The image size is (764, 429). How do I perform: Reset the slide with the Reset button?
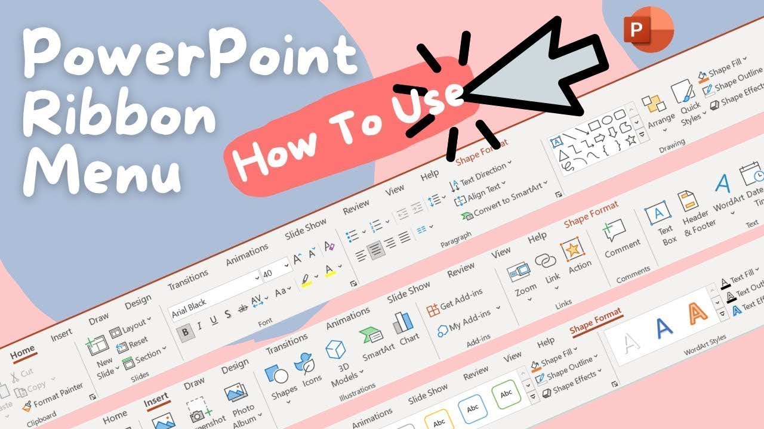tap(131, 344)
